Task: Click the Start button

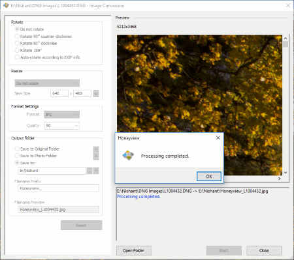Action: point(223,251)
